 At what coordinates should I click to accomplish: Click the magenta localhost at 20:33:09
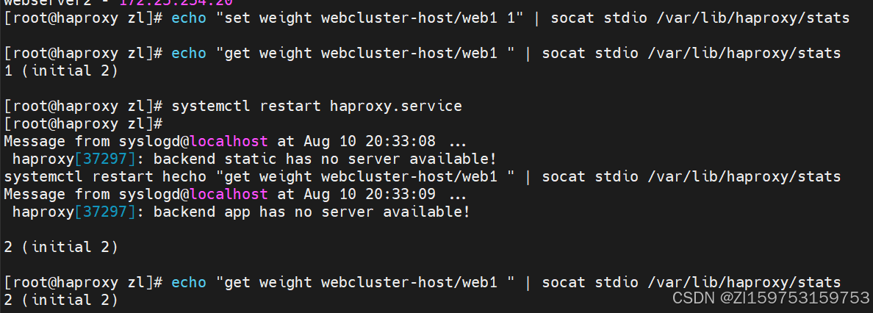click(x=229, y=195)
